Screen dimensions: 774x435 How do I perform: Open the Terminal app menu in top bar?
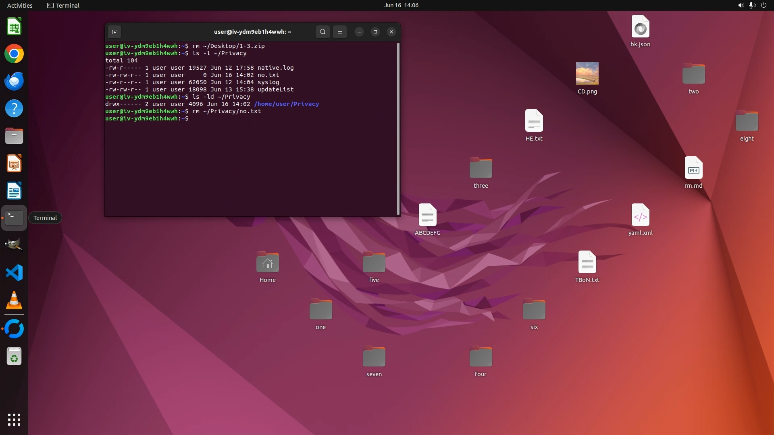point(63,5)
